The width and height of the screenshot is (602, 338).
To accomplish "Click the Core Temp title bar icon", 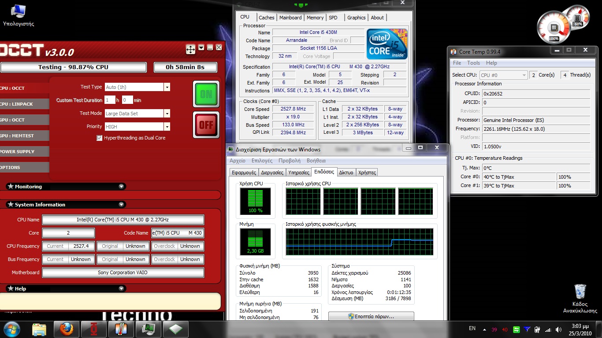I will [454, 52].
